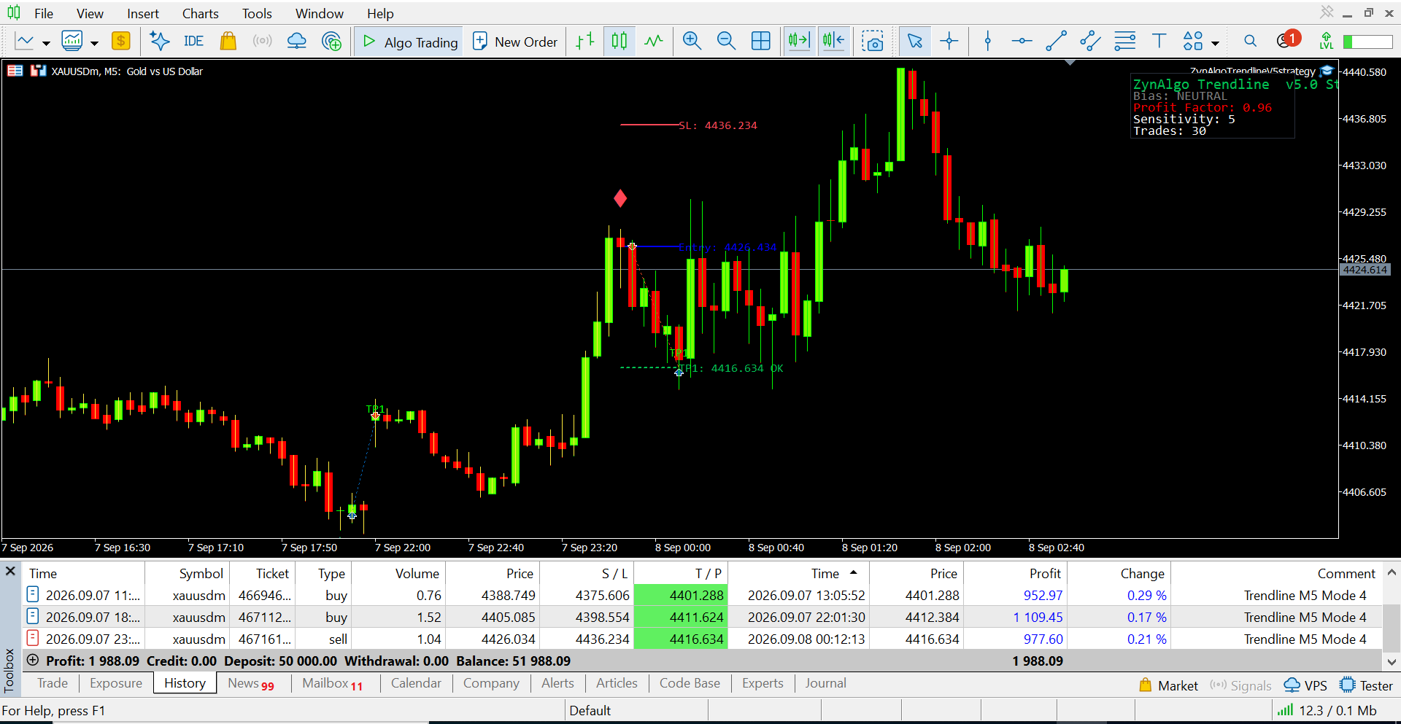1401x724 pixels.
Task: Open the Tester panel button
Action: (x=1367, y=685)
